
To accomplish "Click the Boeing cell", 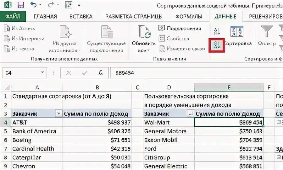I will pyautogui.click(x=37, y=140).
